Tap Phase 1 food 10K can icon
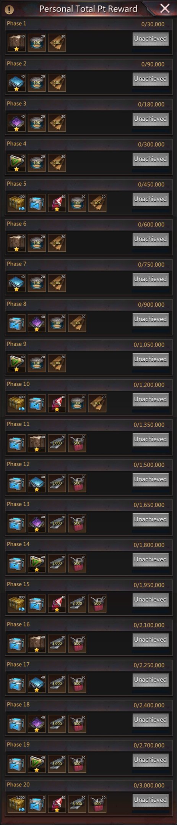The width and height of the screenshot is (177, 825). click(37, 43)
